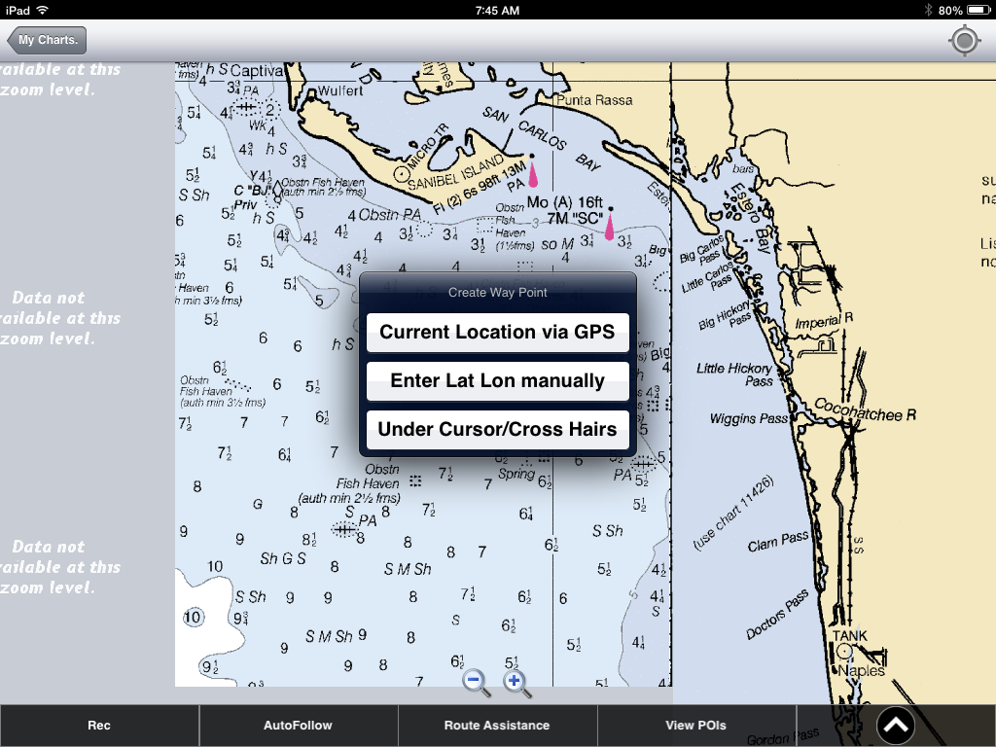Viewport: 996px width, 747px height.
Task: Return to My Charts
Action: click(x=45, y=40)
